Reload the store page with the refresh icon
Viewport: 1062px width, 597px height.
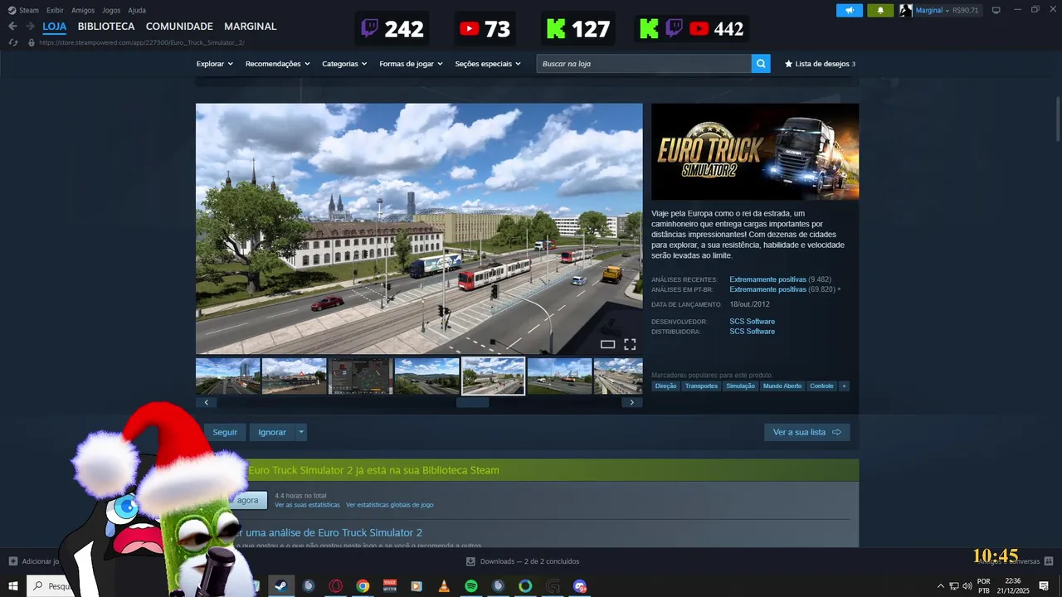(x=13, y=42)
